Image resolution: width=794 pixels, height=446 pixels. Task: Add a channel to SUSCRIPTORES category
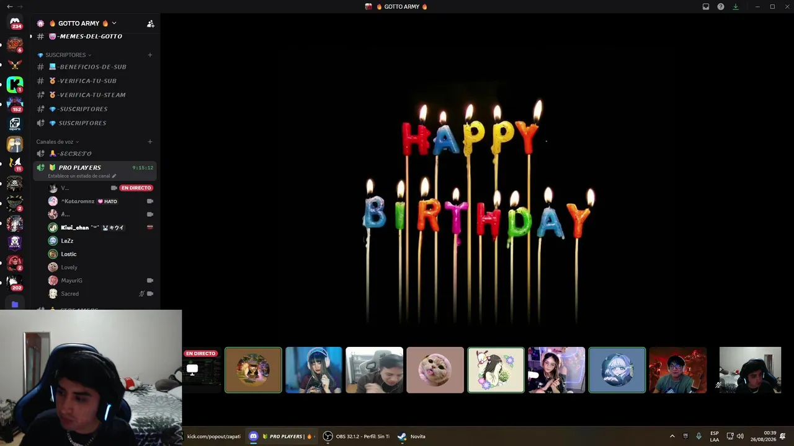pyautogui.click(x=149, y=55)
